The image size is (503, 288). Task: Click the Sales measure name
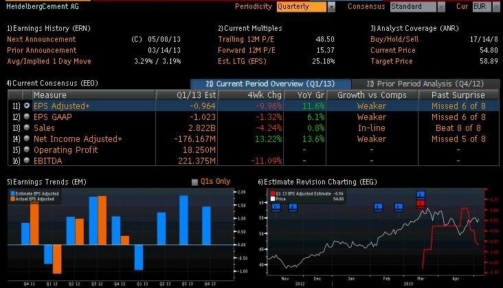(x=44, y=128)
